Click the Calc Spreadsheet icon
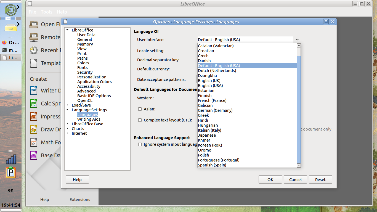The height and width of the screenshot is (212, 377). [34, 104]
